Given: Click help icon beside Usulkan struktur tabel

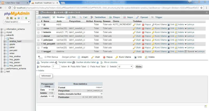Looking at the screenshot, I should (98, 63).
